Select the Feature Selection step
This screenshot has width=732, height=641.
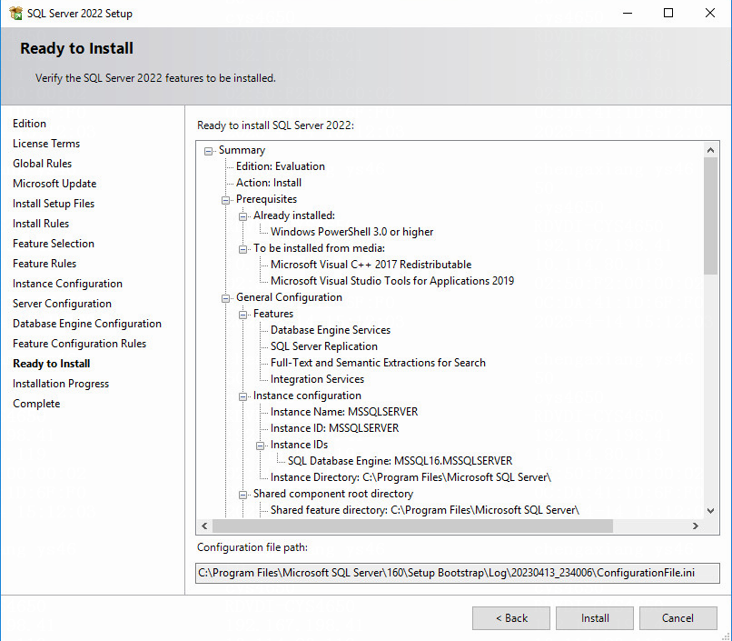pyautogui.click(x=54, y=244)
